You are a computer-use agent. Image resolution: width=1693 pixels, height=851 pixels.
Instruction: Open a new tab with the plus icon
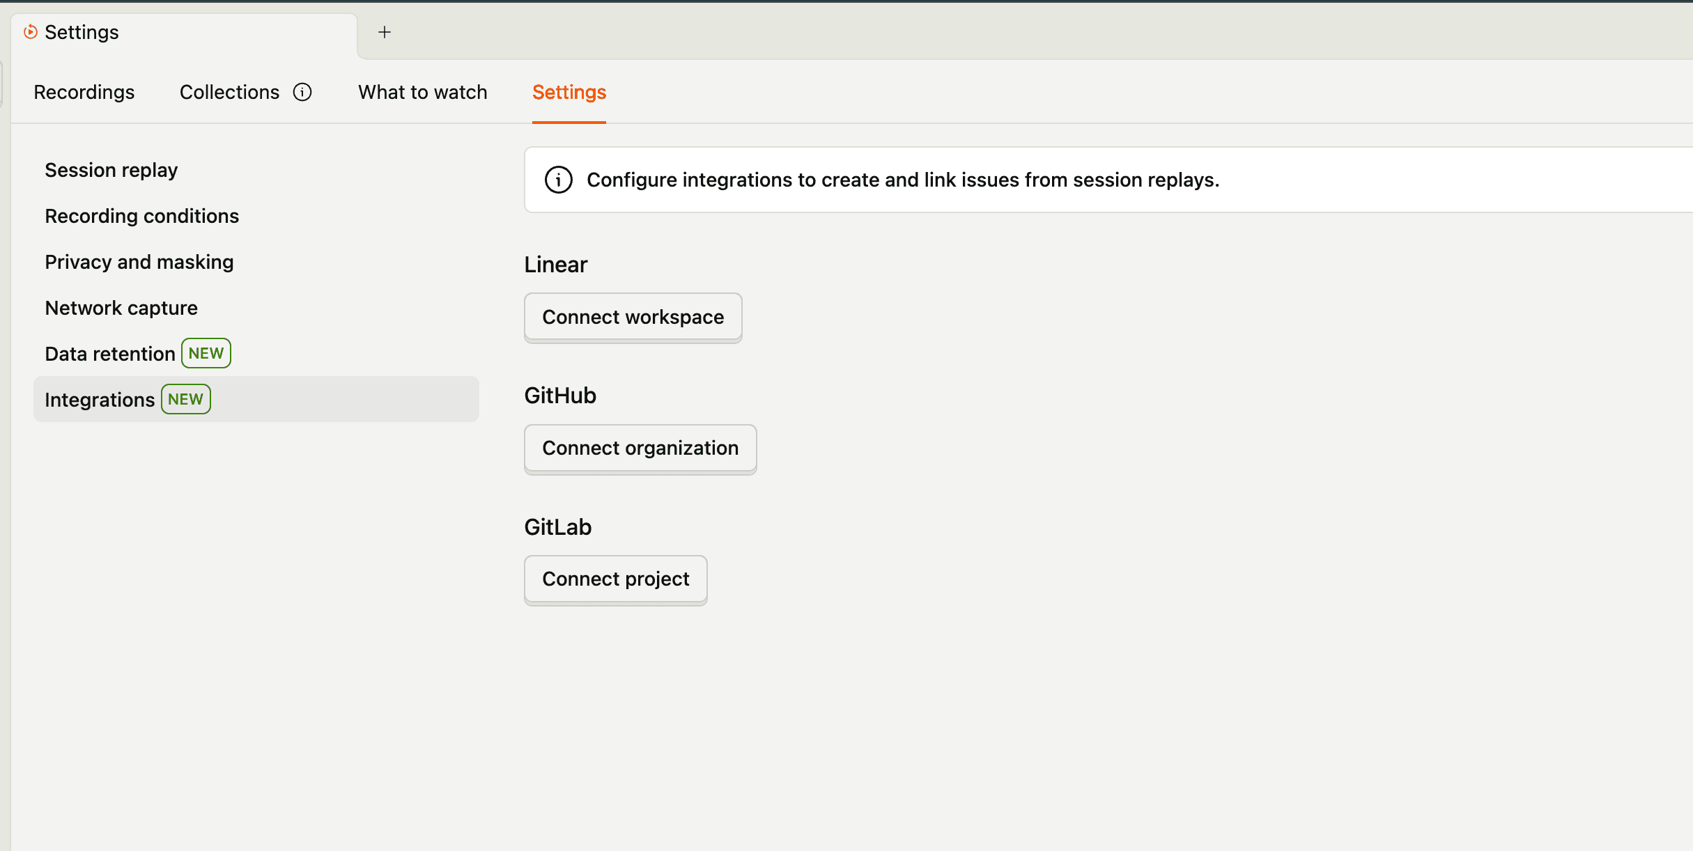click(x=384, y=31)
